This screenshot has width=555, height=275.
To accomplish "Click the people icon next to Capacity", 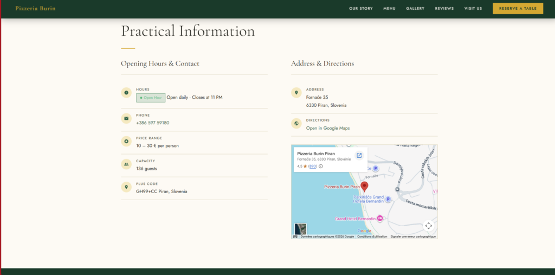I will [x=126, y=164].
